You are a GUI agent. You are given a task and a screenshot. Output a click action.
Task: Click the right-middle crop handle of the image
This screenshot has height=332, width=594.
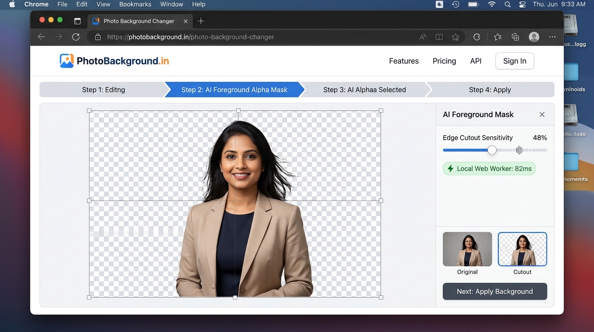coord(381,201)
